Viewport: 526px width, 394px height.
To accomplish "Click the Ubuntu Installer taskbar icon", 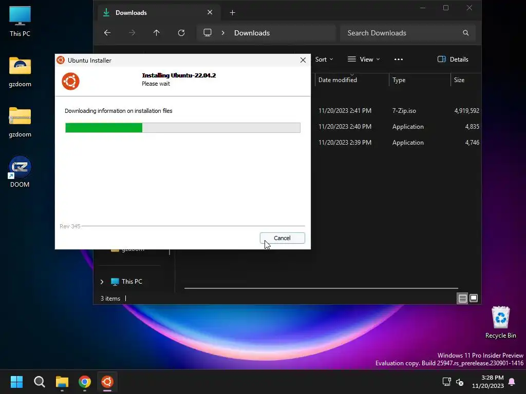I will click(x=107, y=382).
